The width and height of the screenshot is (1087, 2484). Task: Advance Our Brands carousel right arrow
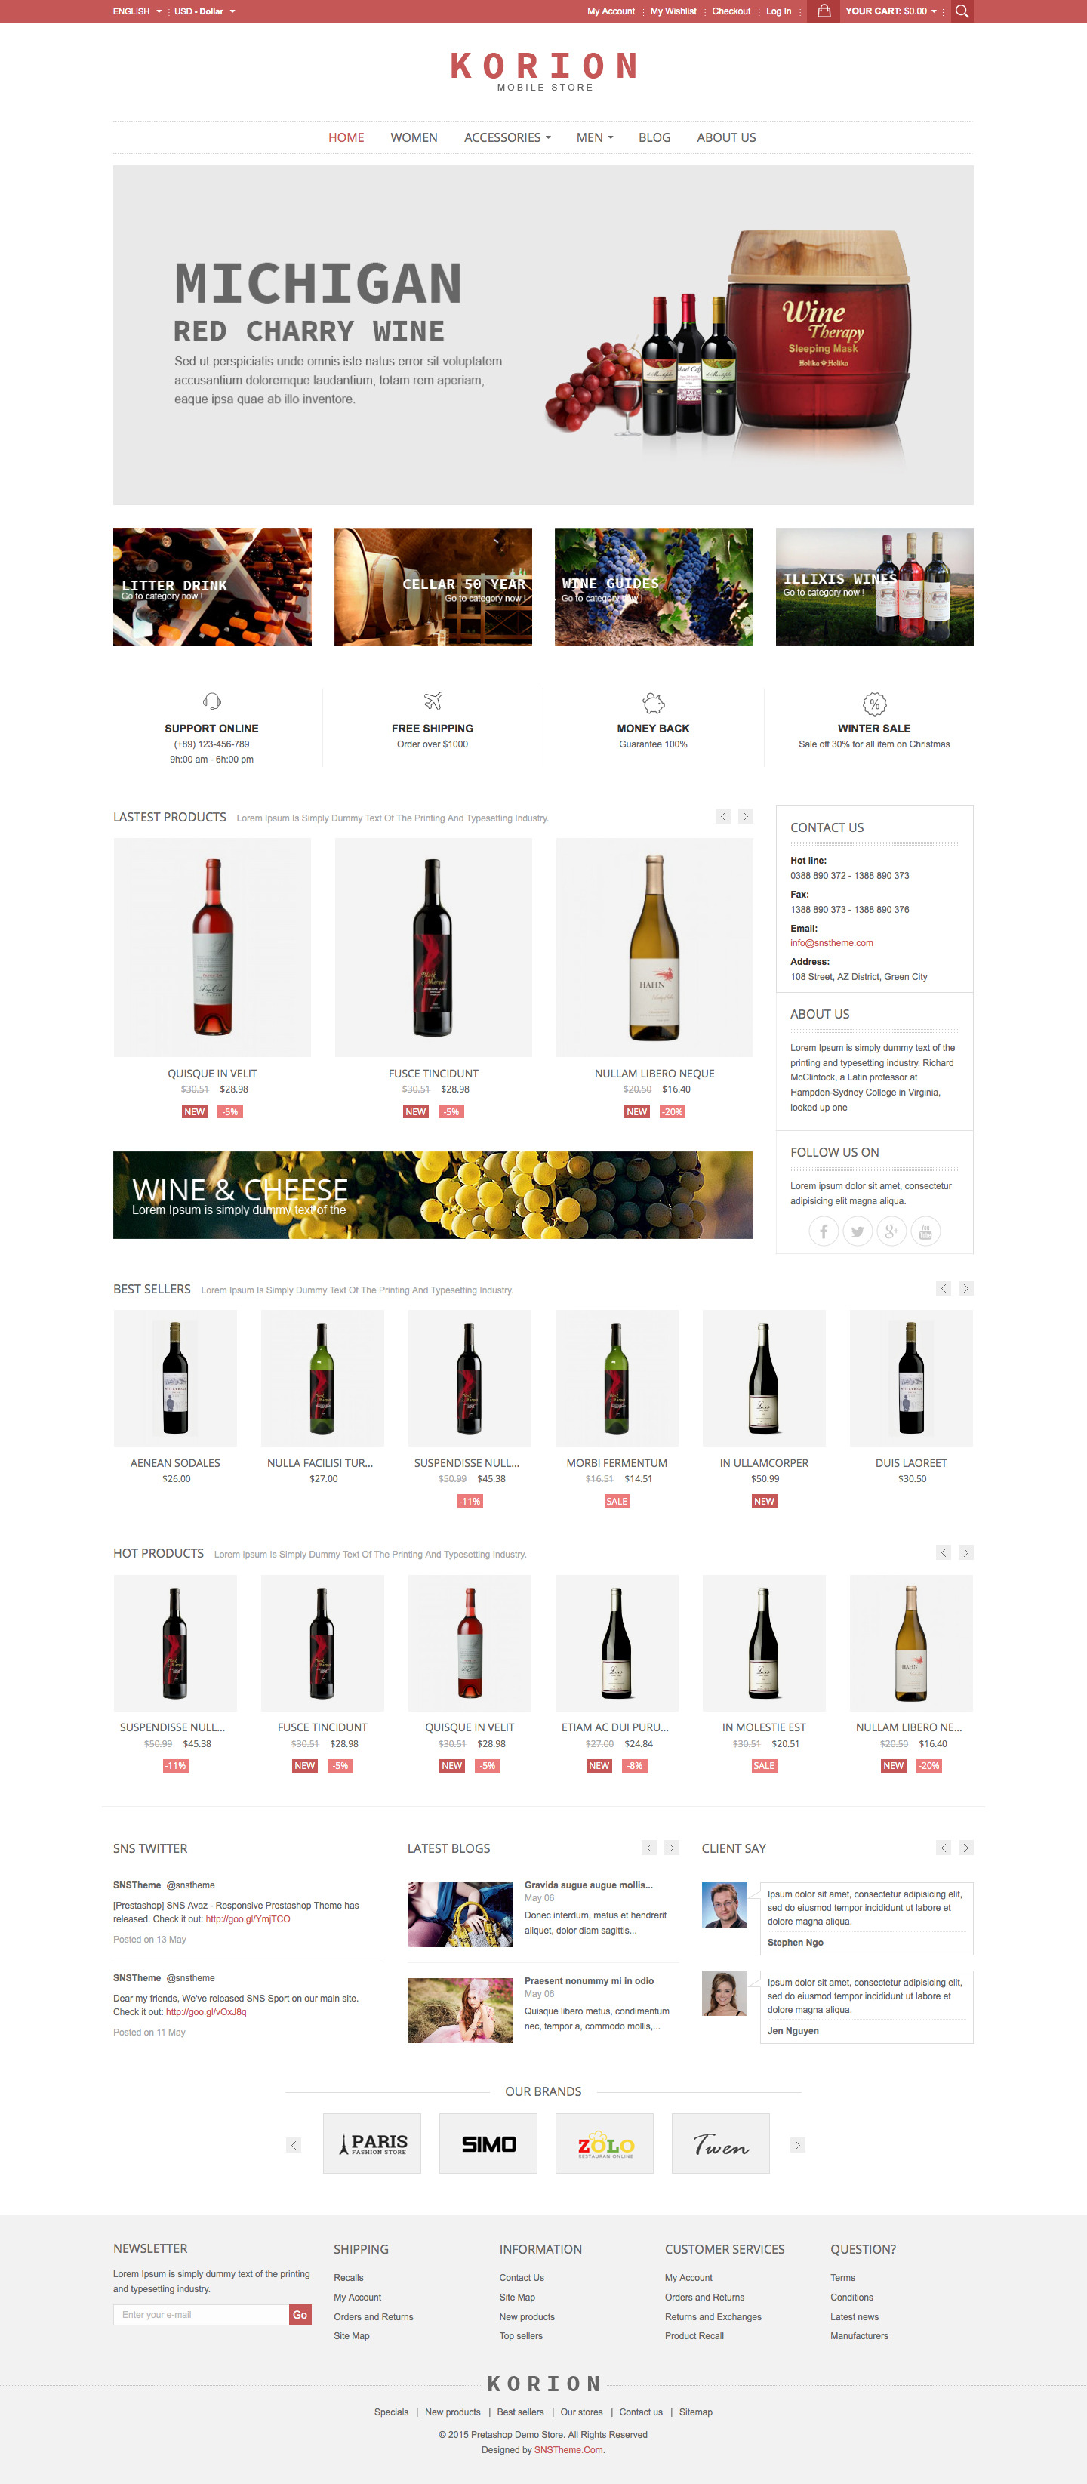[798, 2144]
